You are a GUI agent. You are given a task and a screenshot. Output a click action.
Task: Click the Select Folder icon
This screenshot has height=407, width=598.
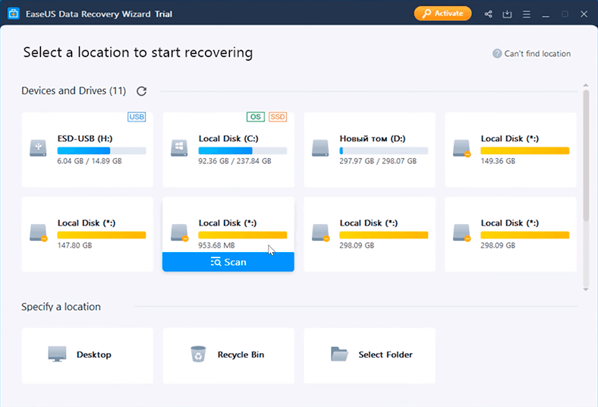coord(339,354)
